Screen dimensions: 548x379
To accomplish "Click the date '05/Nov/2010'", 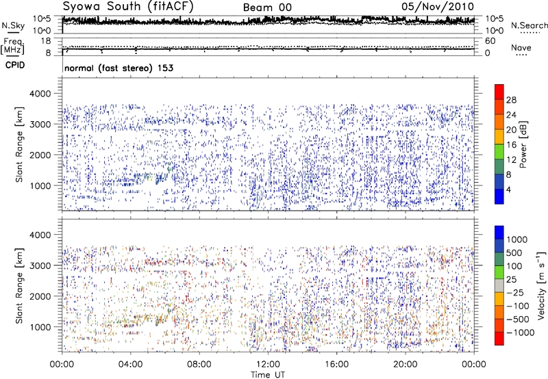I will [438, 7].
